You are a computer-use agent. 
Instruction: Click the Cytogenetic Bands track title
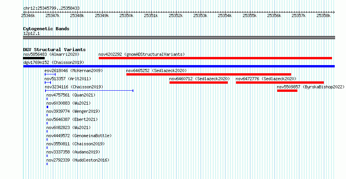(x=46, y=29)
